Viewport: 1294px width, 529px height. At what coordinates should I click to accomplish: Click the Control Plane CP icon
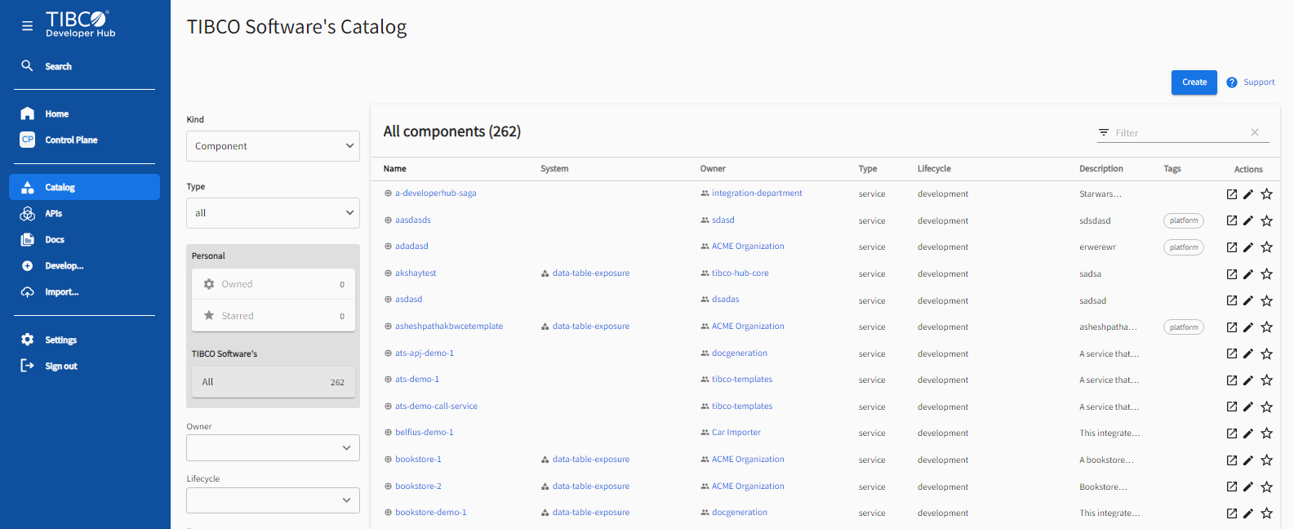point(28,140)
